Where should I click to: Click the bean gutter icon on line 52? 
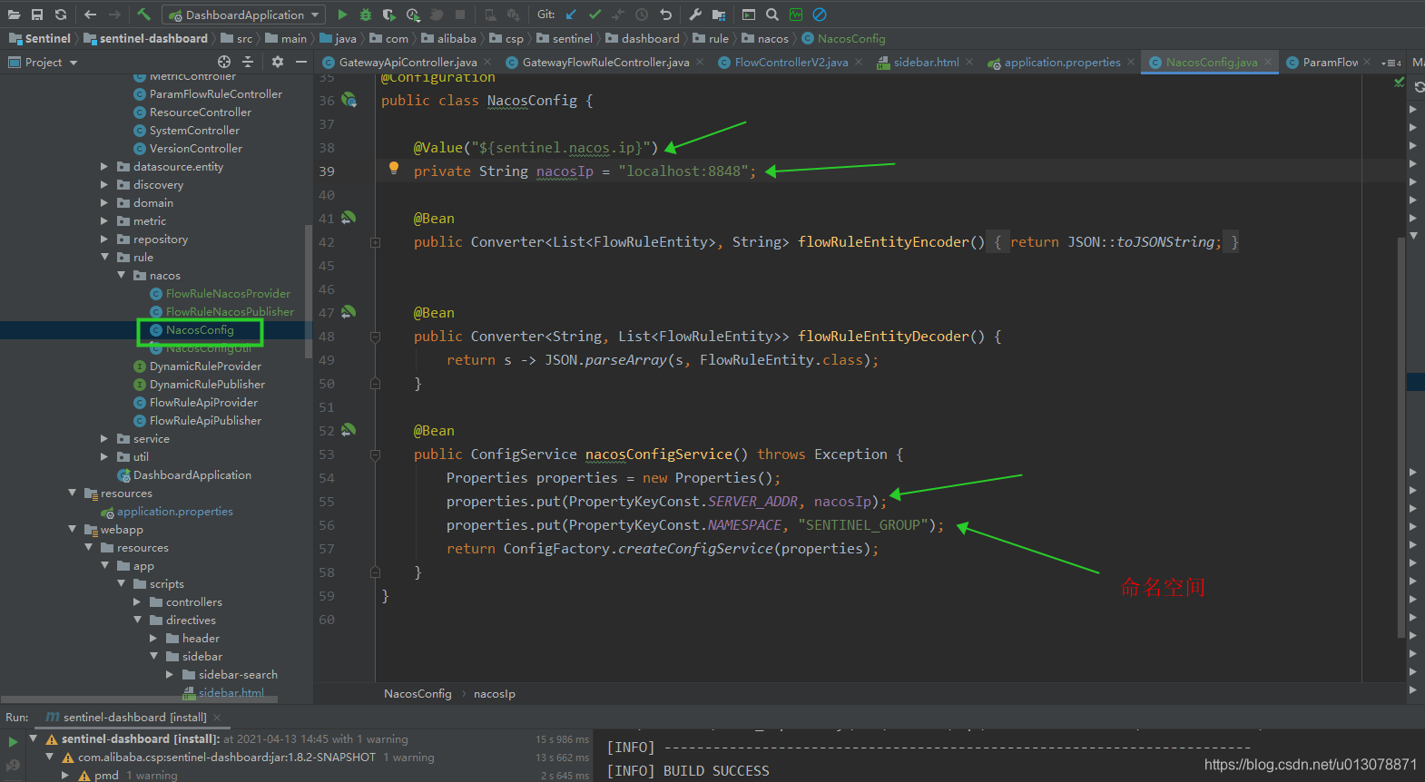coord(349,430)
